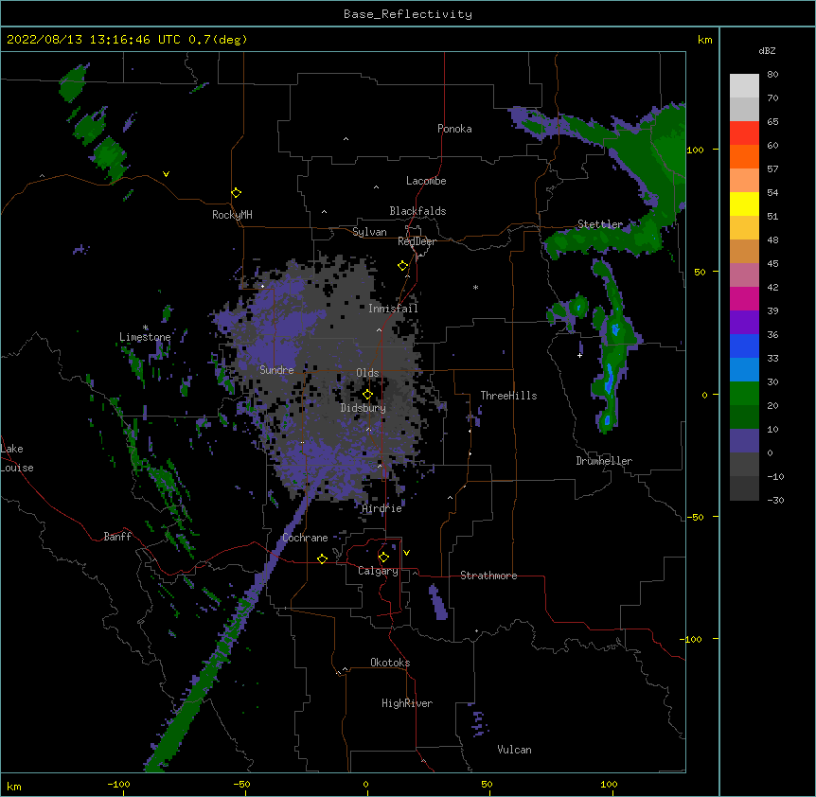The height and width of the screenshot is (797, 816).
Task: Click the yellow marker south of RedDeer
Action: pos(402,266)
